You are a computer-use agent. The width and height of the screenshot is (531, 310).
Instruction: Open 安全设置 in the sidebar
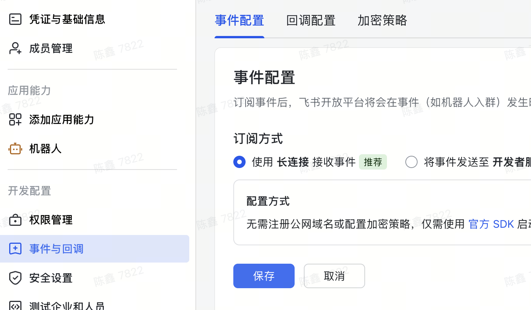point(51,278)
